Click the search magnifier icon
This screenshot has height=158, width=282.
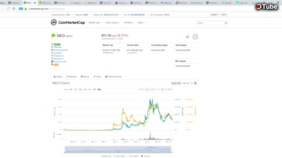point(226,23)
